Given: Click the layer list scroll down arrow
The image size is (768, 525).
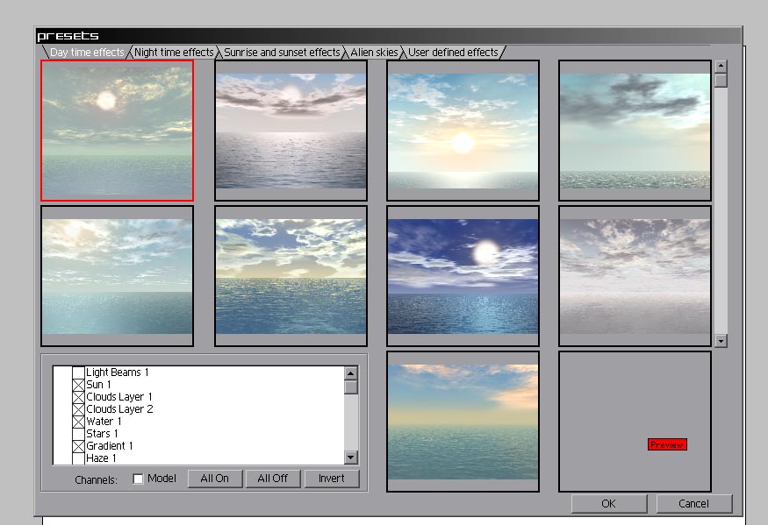Looking at the screenshot, I should (x=351, y=458).
